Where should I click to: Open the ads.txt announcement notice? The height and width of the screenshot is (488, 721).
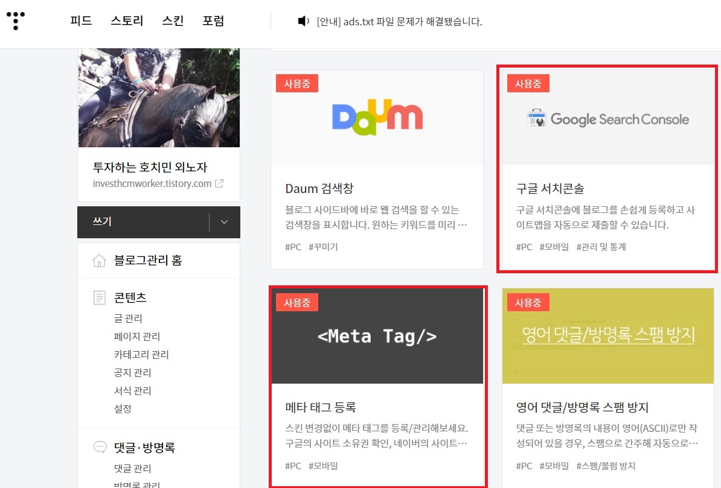[400, 22]
